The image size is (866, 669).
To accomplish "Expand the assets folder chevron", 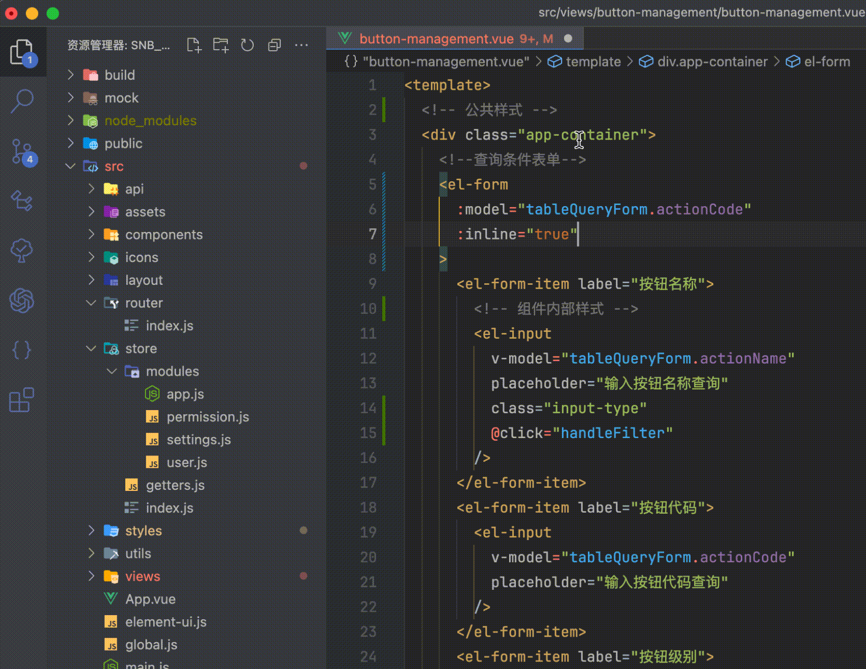I will pos(91,211).
